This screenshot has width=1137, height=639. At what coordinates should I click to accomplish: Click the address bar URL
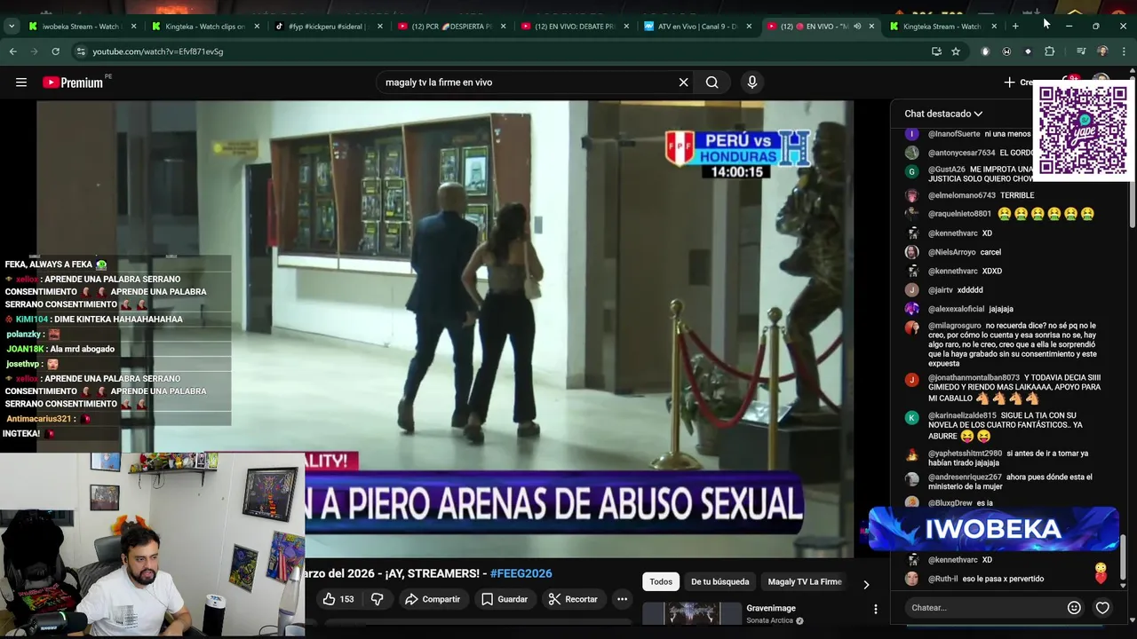click(x=158, y=51)
